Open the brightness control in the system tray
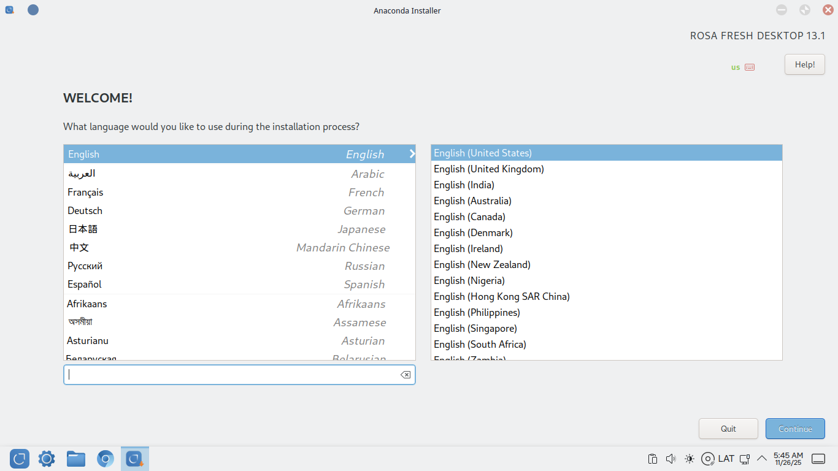Screen dimensions: 838x471 [x=690, y=459]
